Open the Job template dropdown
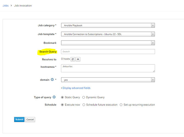This screenshot has width=184, height=137. (x=108, y=34)
